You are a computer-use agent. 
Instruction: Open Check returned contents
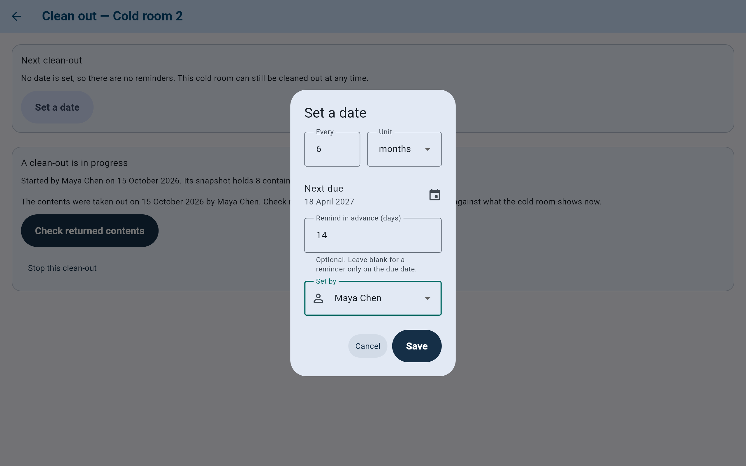pyautogui.click(x=90, y=231)
